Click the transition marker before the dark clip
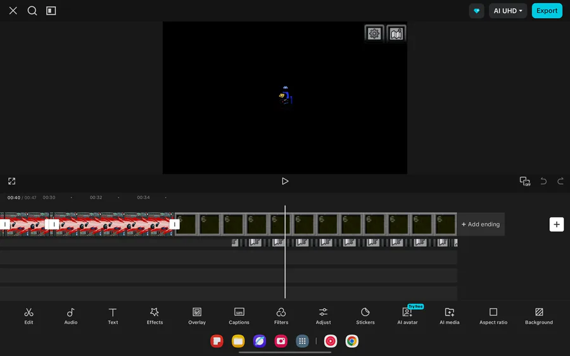570x356 pixels. tap(175, 224)
